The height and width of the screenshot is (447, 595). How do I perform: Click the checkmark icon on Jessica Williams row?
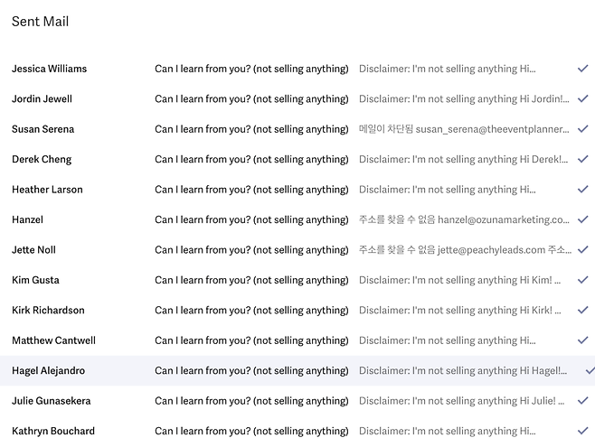[582, 69]
